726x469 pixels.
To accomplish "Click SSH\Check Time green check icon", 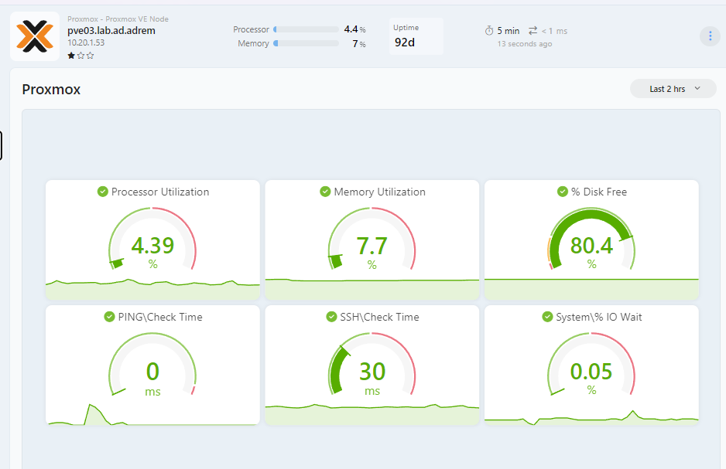I will (331, 317).
